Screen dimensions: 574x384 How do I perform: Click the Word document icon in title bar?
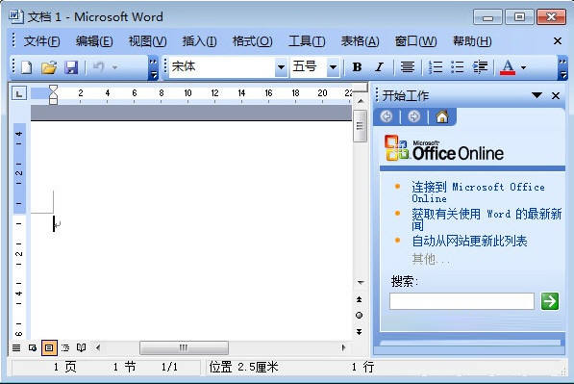coord(15,16)
